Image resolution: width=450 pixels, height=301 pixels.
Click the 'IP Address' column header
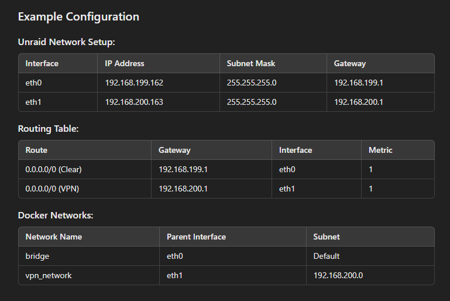(125, 63)
